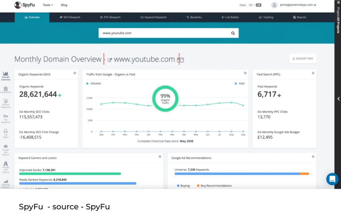Click the "Monthly Domain Overview" heading
This screenshot has height=221, width=341.
coord(58,59)
